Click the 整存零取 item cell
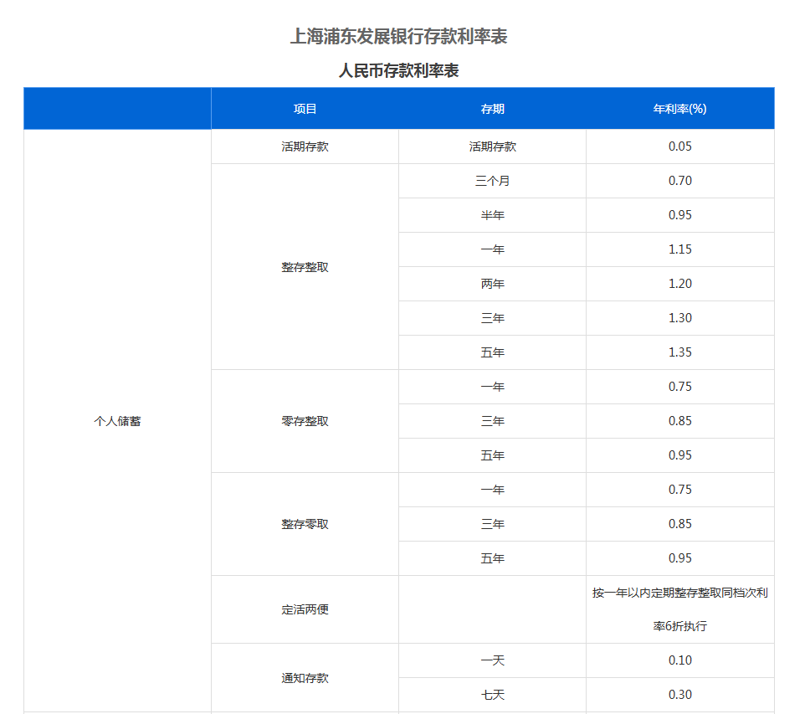 coord(305,524)
